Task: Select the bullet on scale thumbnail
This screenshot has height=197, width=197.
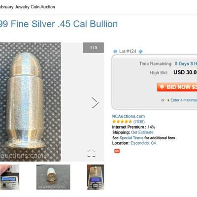Action: pyautogui.click(x=96, y=177)
